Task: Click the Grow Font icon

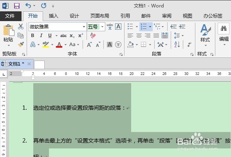Action: point(89,45)
